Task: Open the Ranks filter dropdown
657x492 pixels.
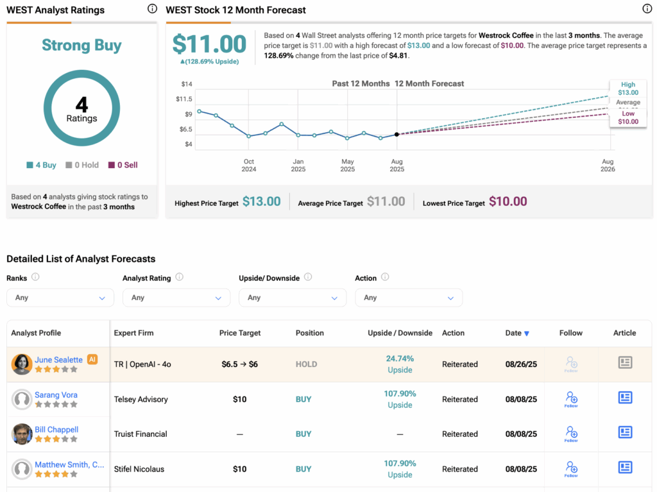Action: [60, 298]
